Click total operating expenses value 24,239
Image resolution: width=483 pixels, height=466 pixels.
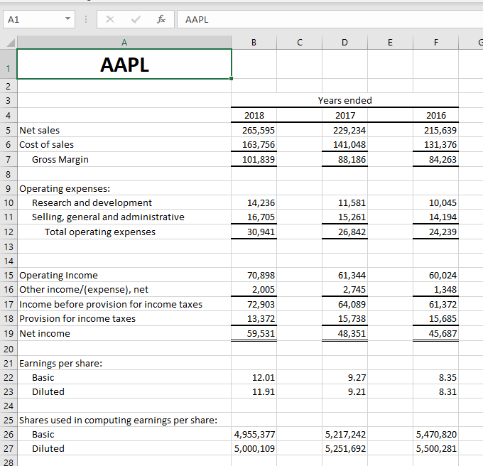coord(435,232)
